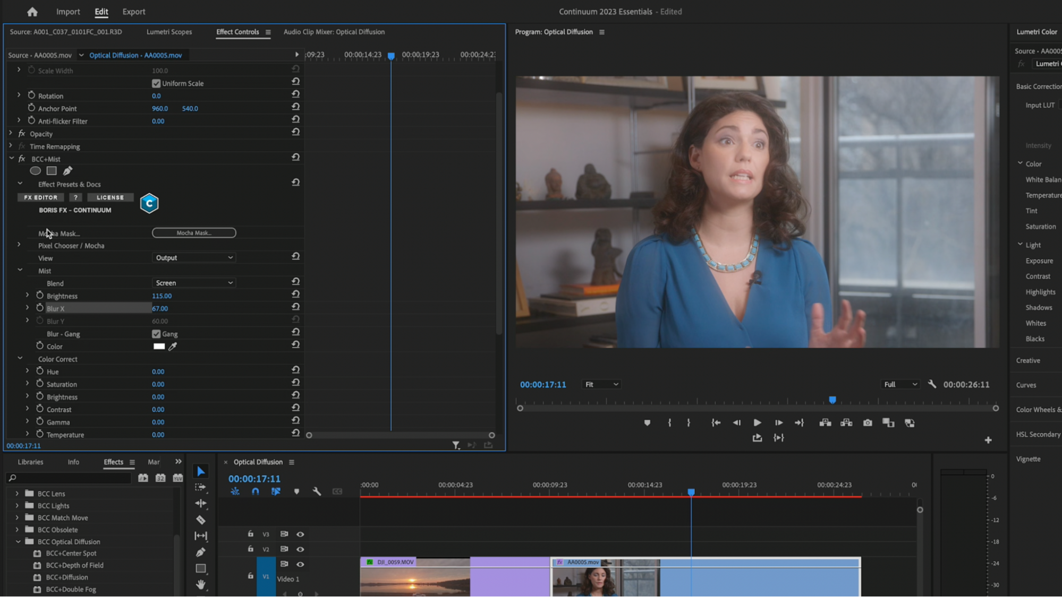
Task: Click the Mocha Mask... button
Action: point(194,233)
